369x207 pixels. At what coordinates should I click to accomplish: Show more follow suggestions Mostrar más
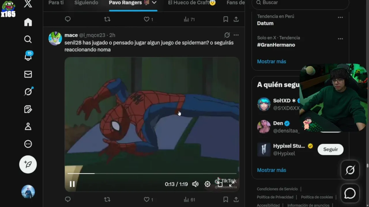click(272, 170)
